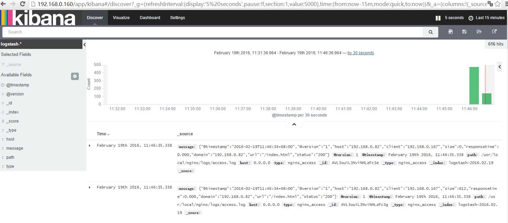Viewport: 508px width, 223px height.
Task: Open the field settings gear icon
Action: pyautogui.click(x=75, y=76)
